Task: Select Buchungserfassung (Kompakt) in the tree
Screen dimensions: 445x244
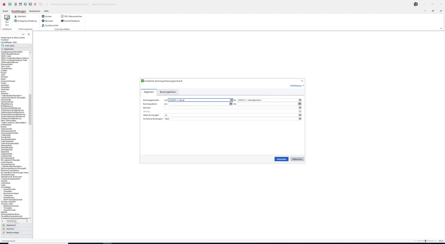Action: coord(14,168)
